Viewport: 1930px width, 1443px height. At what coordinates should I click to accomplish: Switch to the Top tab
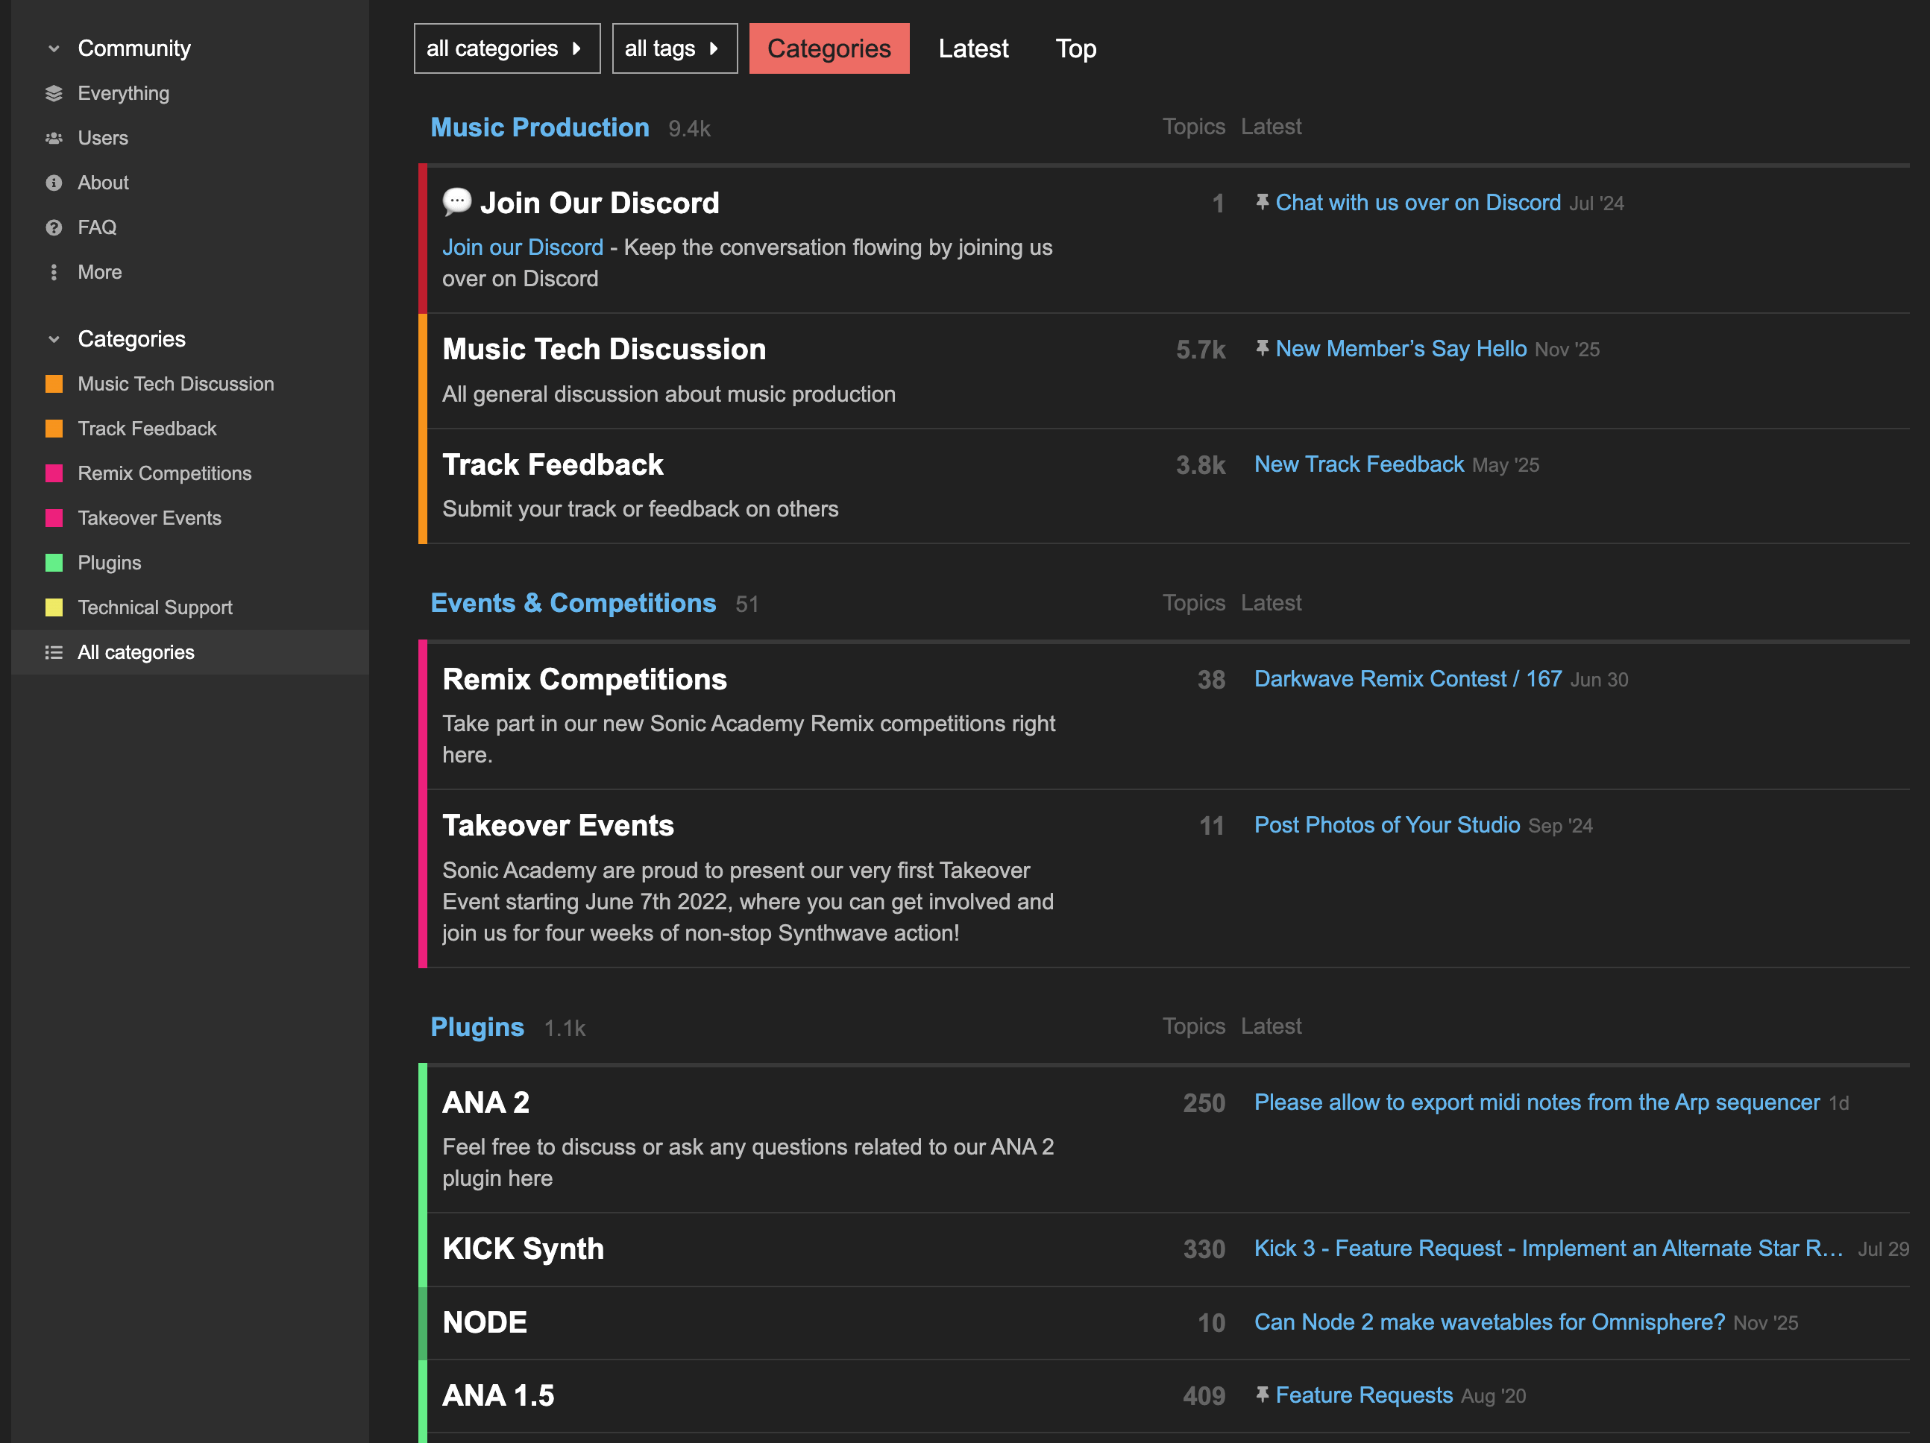tap(1076, 49)
